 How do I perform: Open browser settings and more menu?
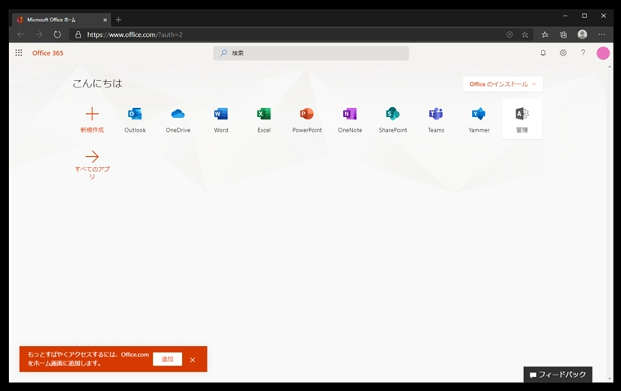[601, 34]
